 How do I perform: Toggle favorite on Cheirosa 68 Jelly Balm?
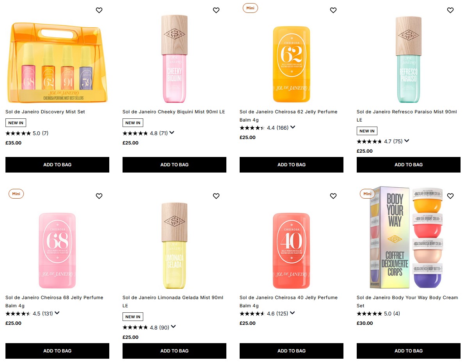(99, 196)
